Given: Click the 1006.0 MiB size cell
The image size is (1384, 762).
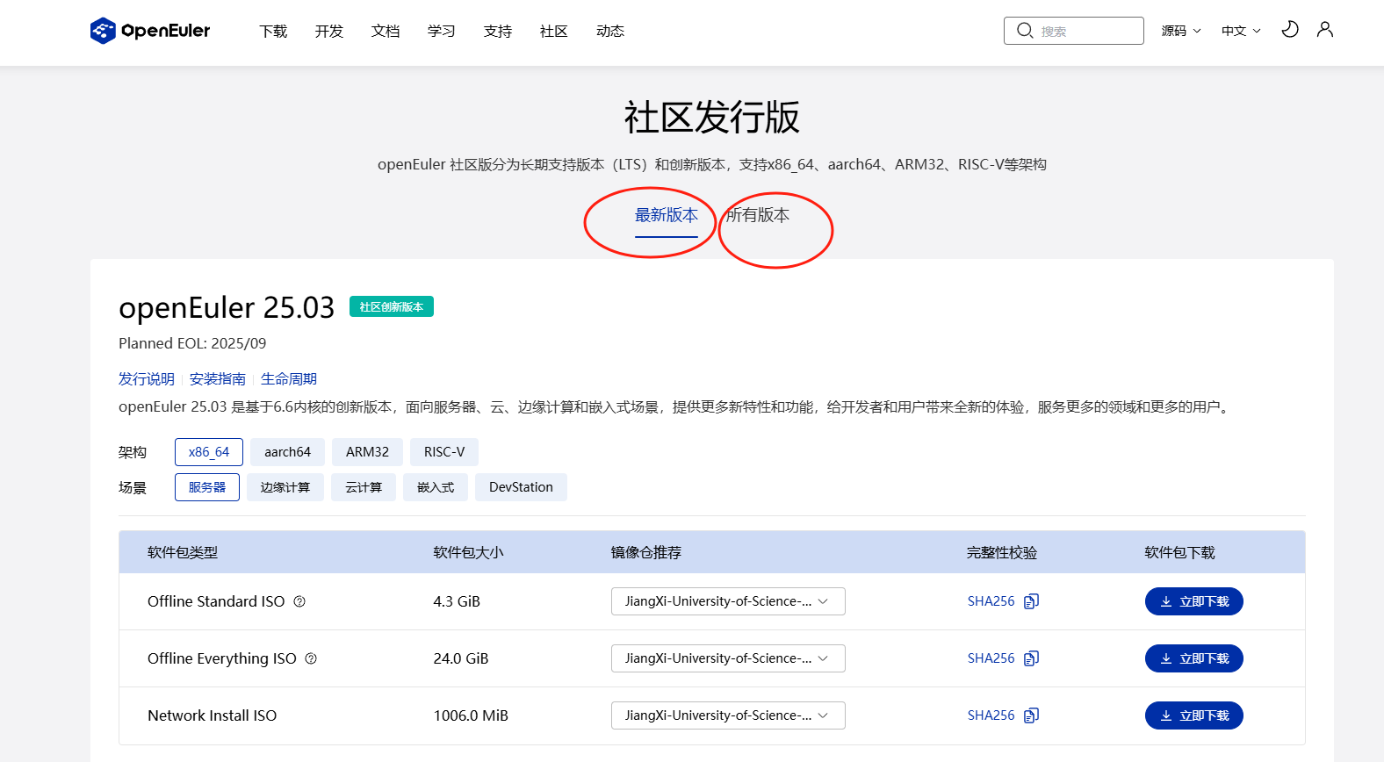Looking at the screenshot, I should [471, 715].
